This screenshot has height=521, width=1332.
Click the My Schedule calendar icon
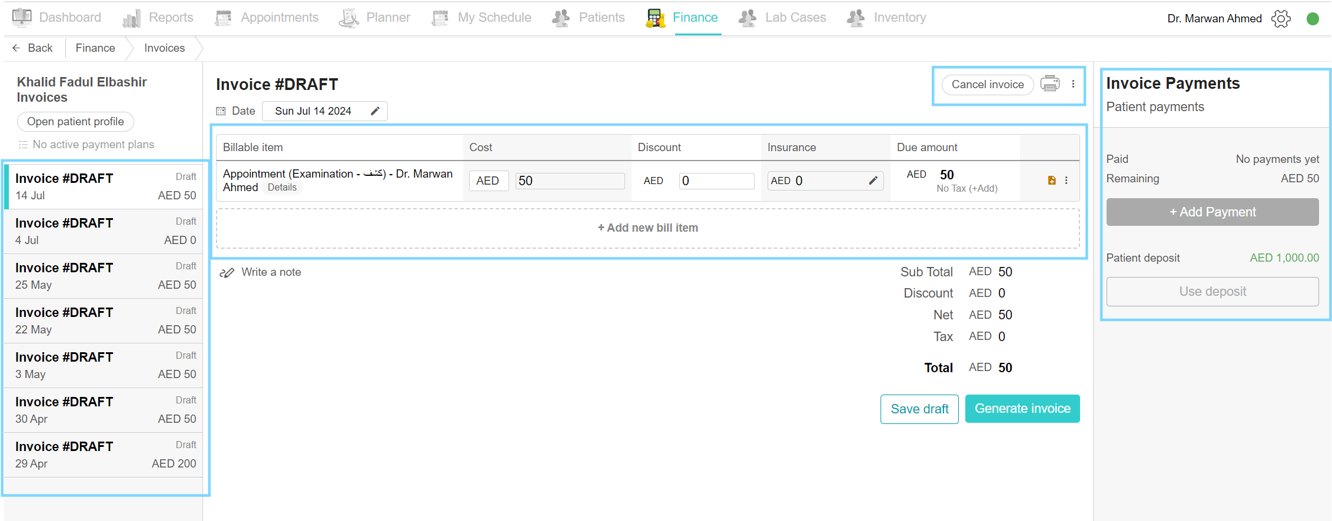(x=440, y=18)
